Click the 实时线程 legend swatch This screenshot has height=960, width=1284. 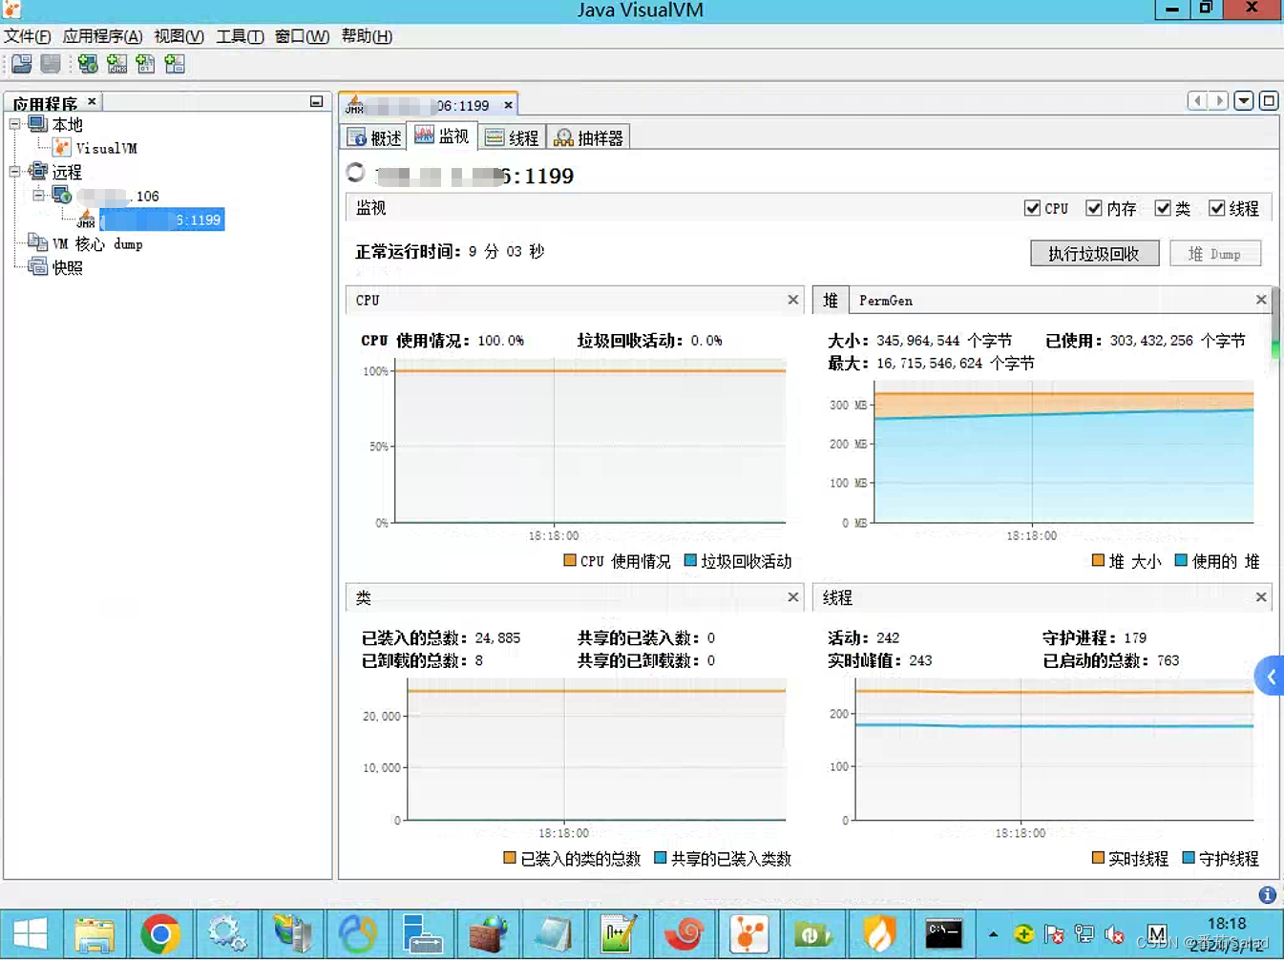click(x=1098, y=857)
